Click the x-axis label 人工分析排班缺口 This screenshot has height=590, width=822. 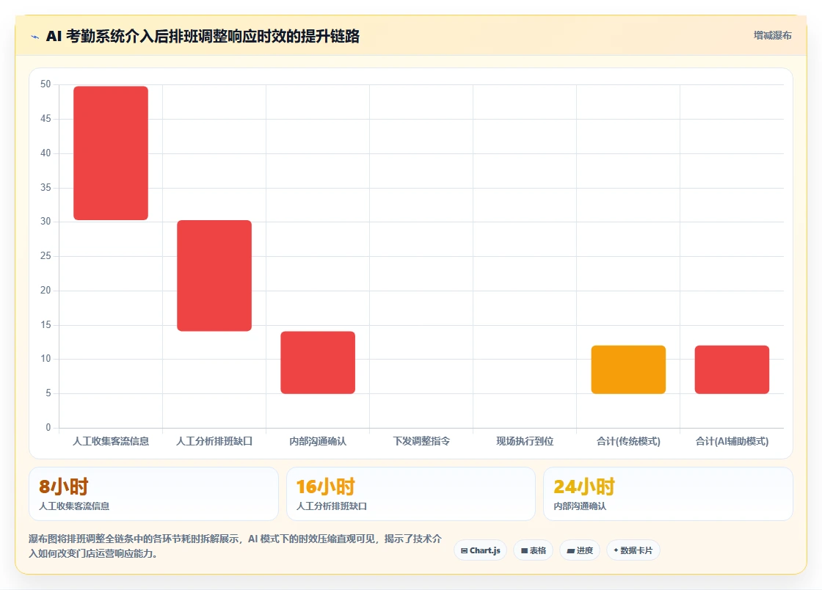[214, 441]
